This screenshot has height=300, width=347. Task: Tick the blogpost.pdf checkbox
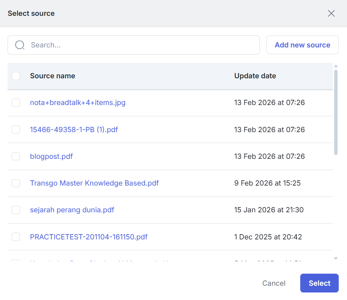[x=16, y=156]
